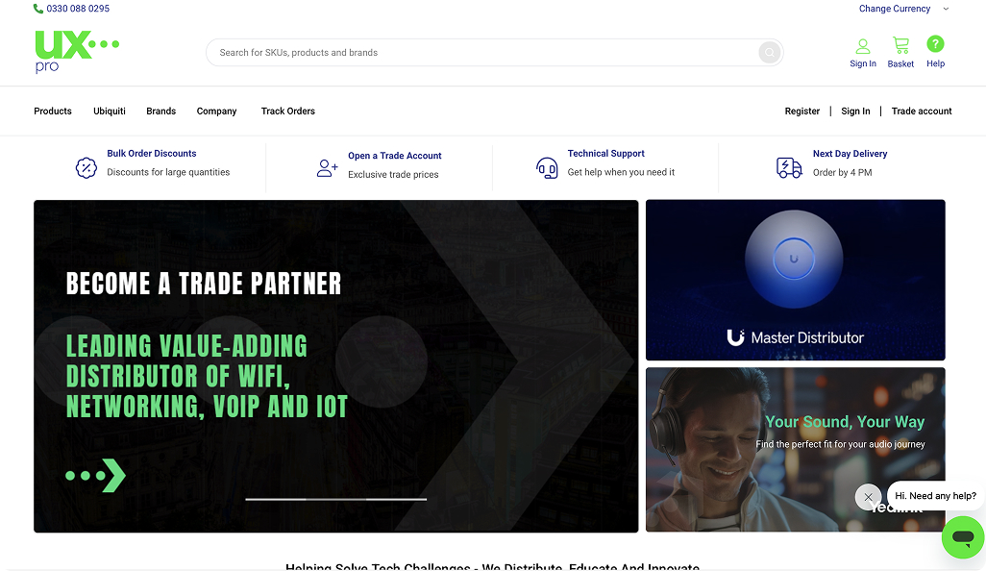986x571 pixels.
Task: Click the Open a Trade Account link
Action: pyautogui.click(x=394, y=156)
